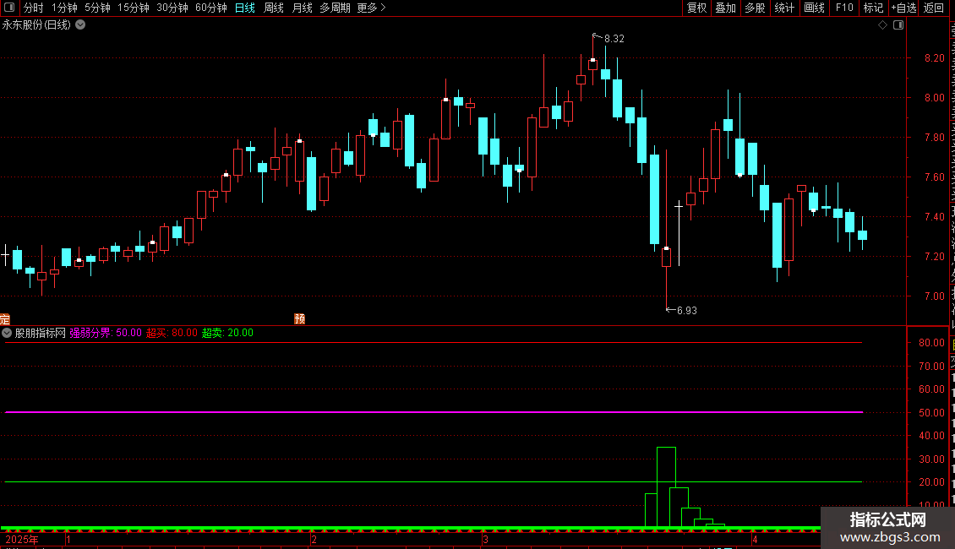Click the 永东股份(日线) stock title
955x549 pixels.
[36, 25]
